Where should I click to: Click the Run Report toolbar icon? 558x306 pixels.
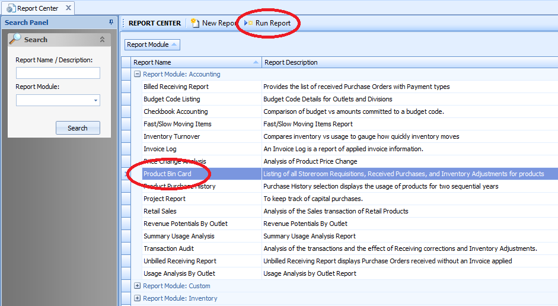point(248,23)
